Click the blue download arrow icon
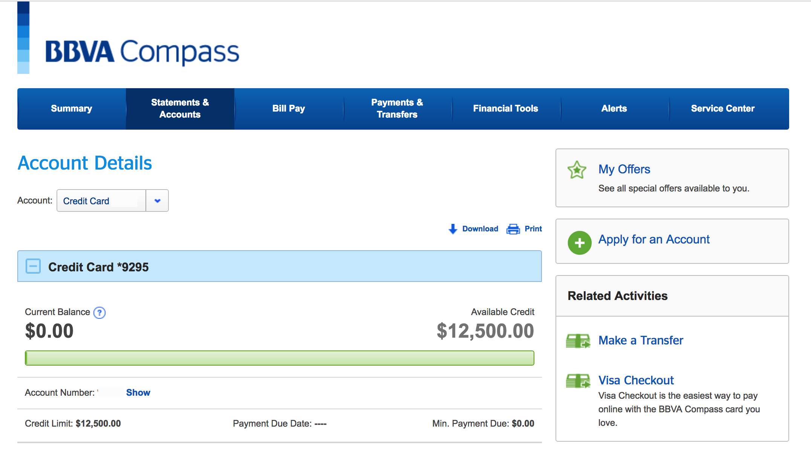Viewport: 811px width, 453px height. [453, 229]
